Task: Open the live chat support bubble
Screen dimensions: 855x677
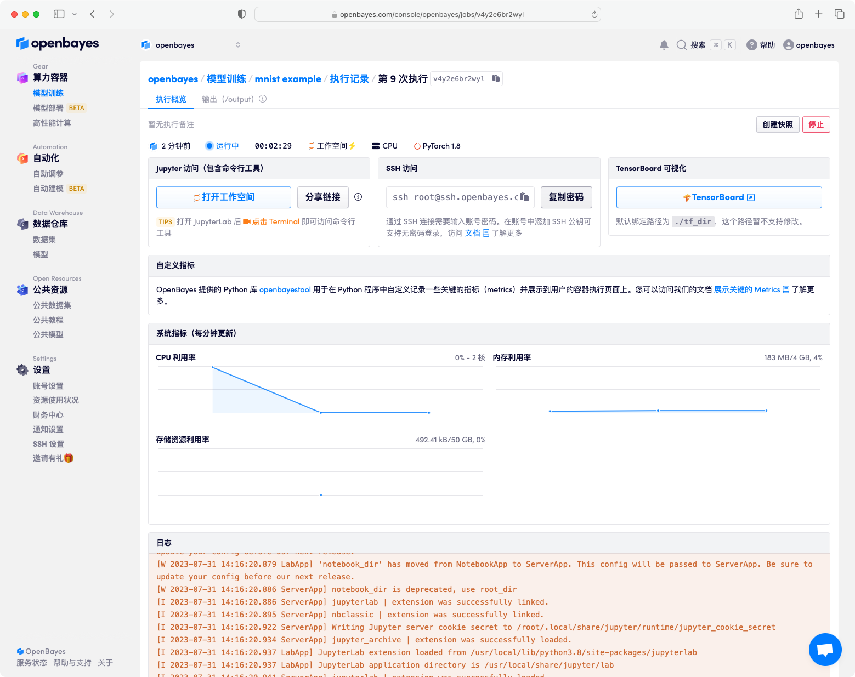Action: [x=825, y=649]
